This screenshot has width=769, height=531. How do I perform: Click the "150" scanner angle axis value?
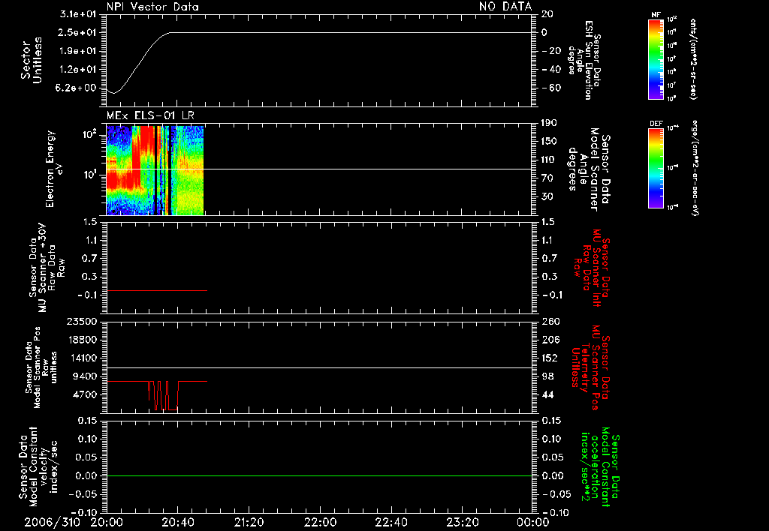click(x=549, y=141)
